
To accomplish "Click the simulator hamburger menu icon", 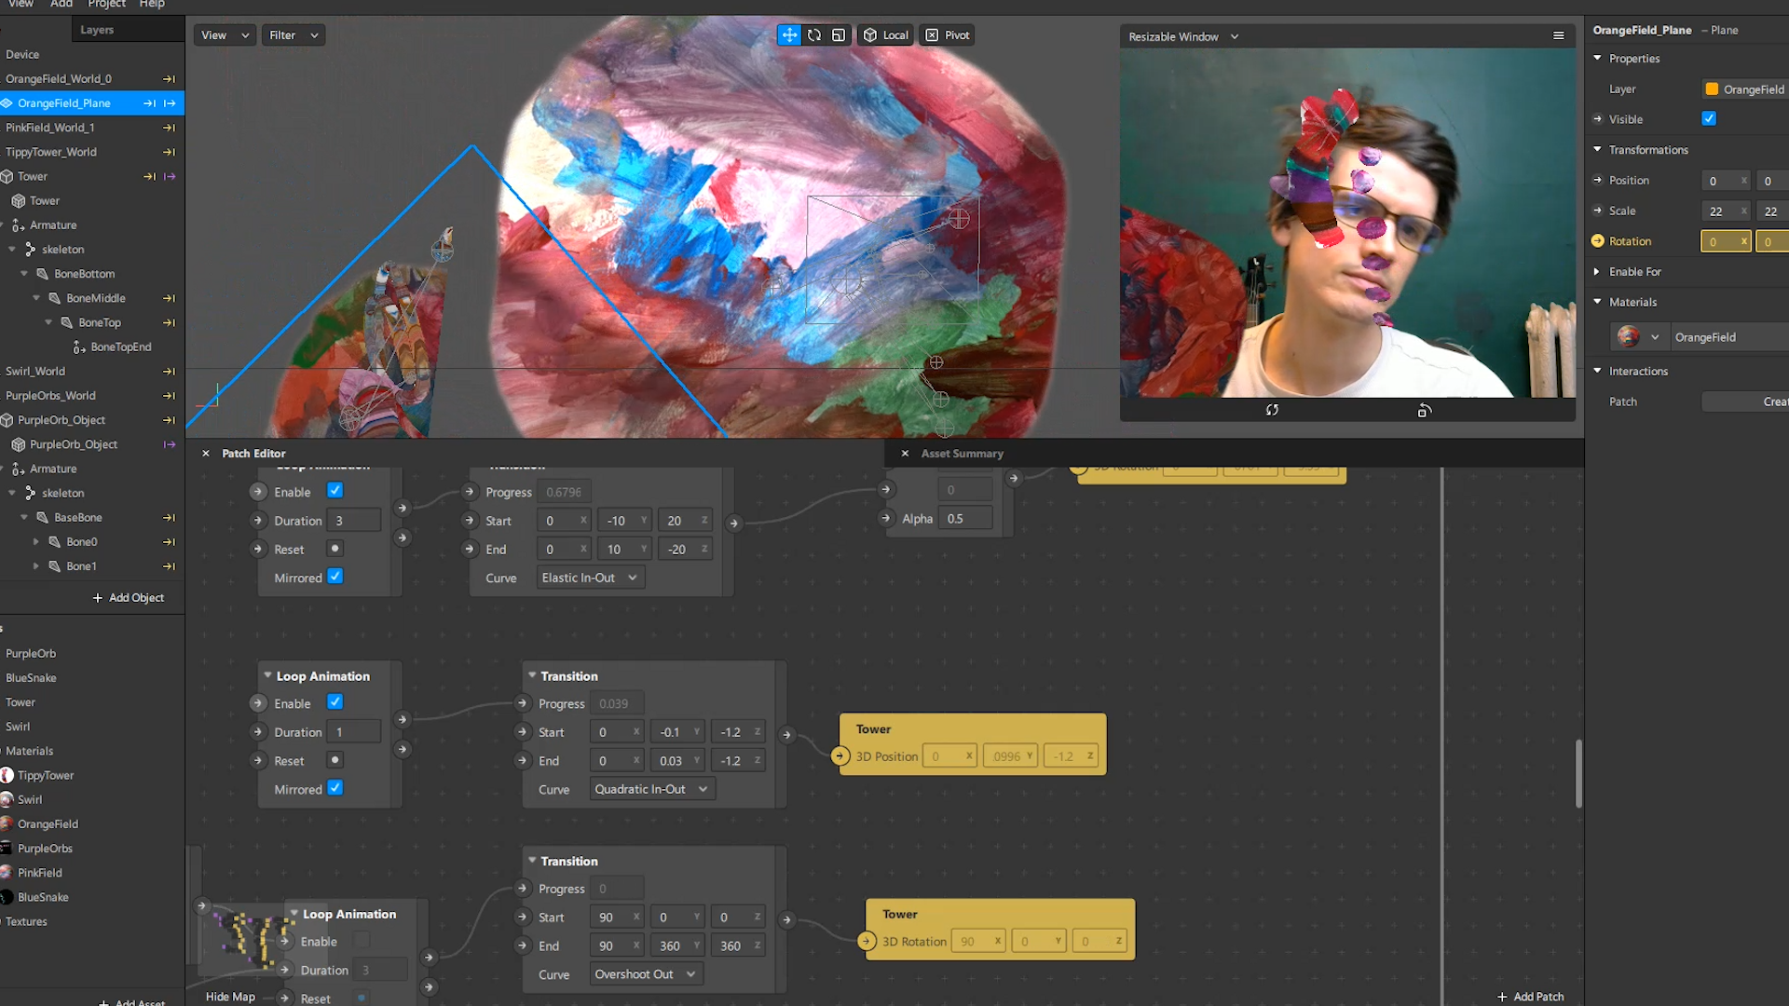I will click(x=1558, y=36).
